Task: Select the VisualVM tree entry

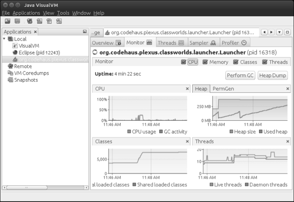Action: (x=29, y=46)
